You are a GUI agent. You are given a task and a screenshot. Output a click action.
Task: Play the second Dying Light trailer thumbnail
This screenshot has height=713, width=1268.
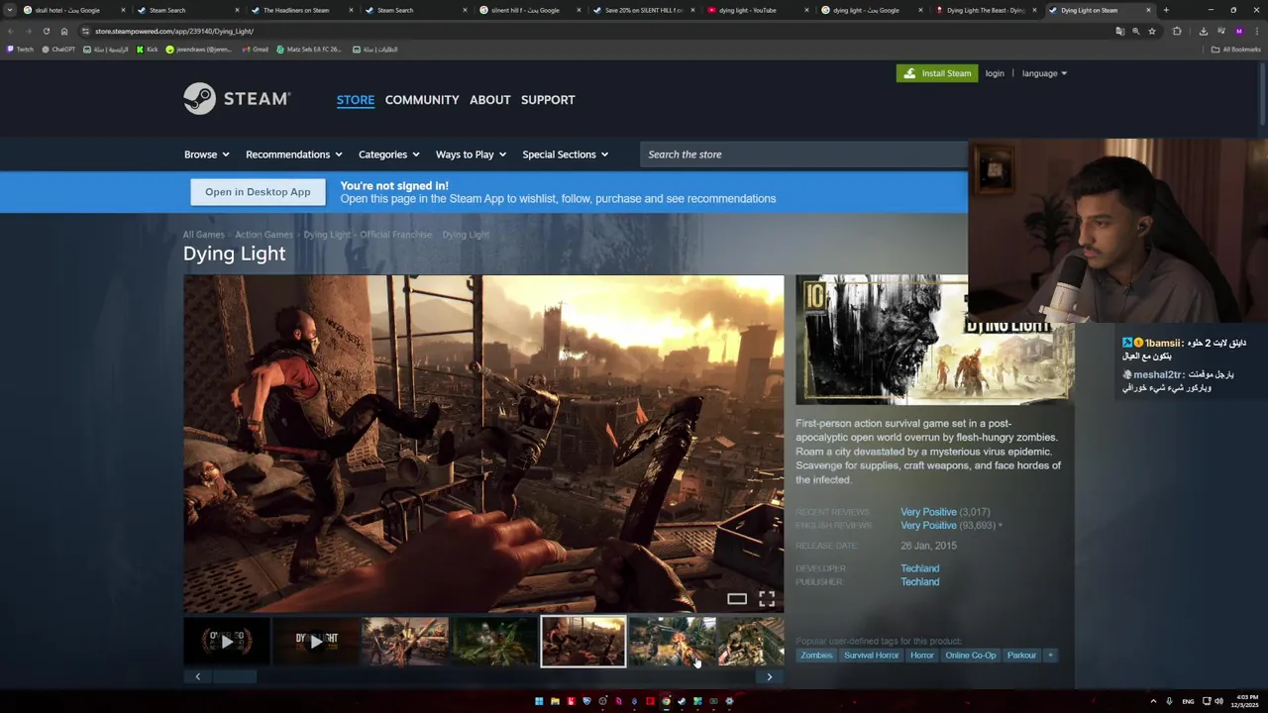[x=316, y=642]
